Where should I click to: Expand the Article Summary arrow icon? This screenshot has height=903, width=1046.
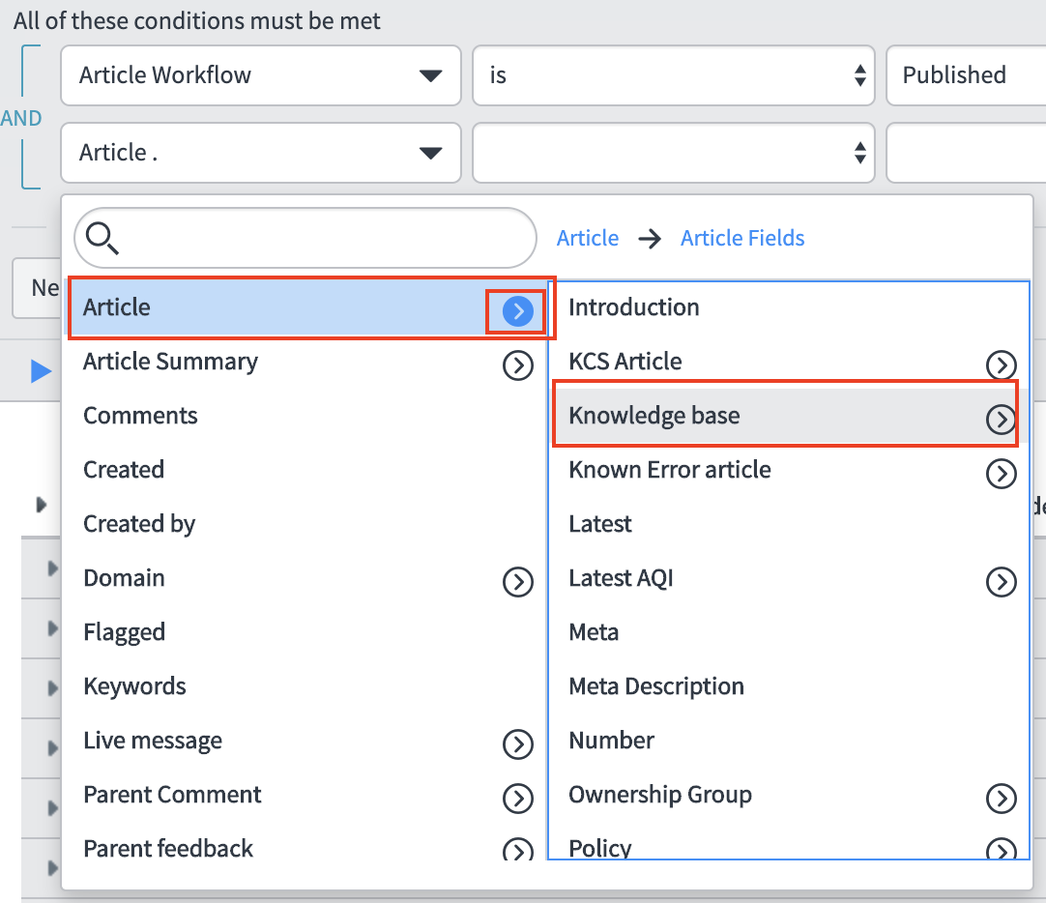point(518,364)
